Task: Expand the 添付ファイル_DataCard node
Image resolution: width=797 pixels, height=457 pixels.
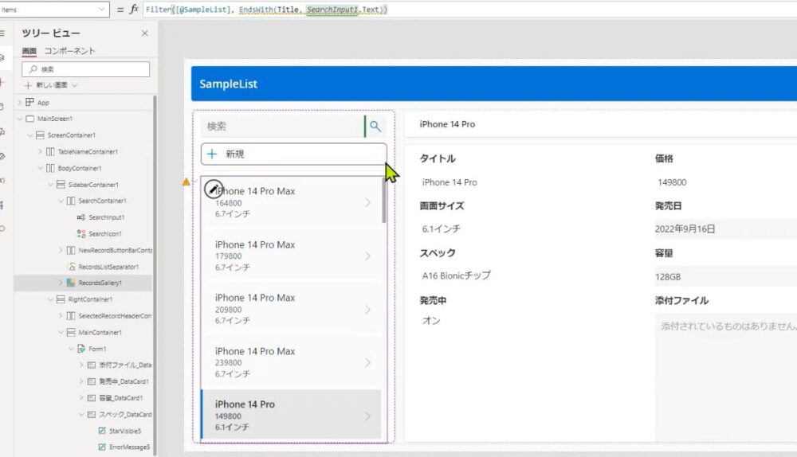Action: pyautogui.click(x=81, y=365)
